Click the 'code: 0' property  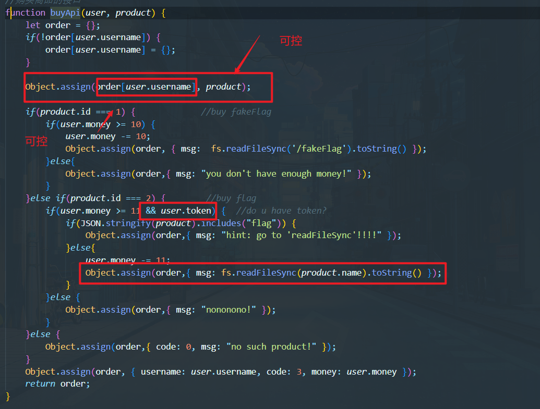pos(173,347)
